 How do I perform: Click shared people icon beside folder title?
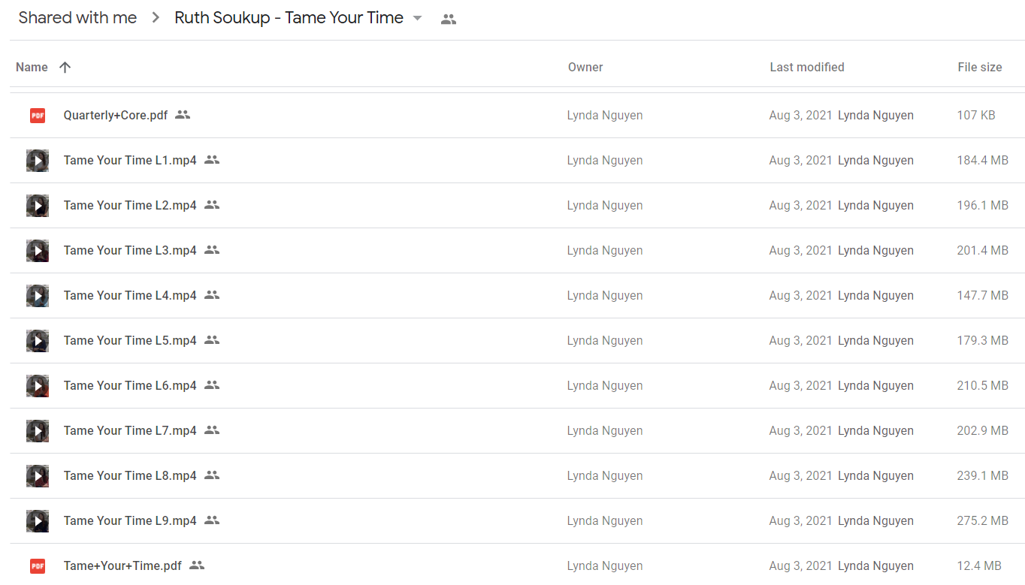pos(449,20)
